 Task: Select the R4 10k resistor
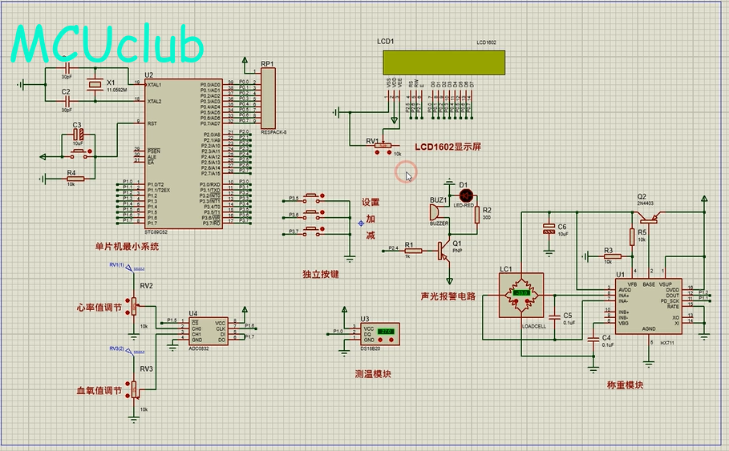(75, 179)
